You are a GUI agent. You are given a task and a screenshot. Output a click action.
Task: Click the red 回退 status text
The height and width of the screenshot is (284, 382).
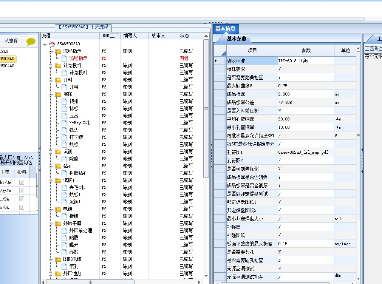tap(184, 59)
